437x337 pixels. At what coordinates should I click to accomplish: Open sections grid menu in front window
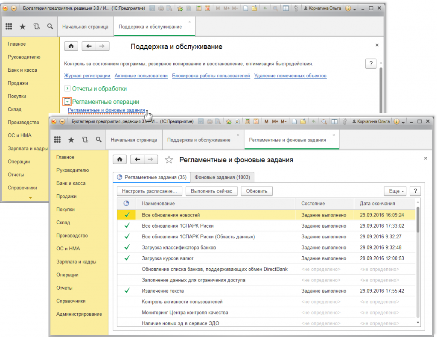coord(58,140)
